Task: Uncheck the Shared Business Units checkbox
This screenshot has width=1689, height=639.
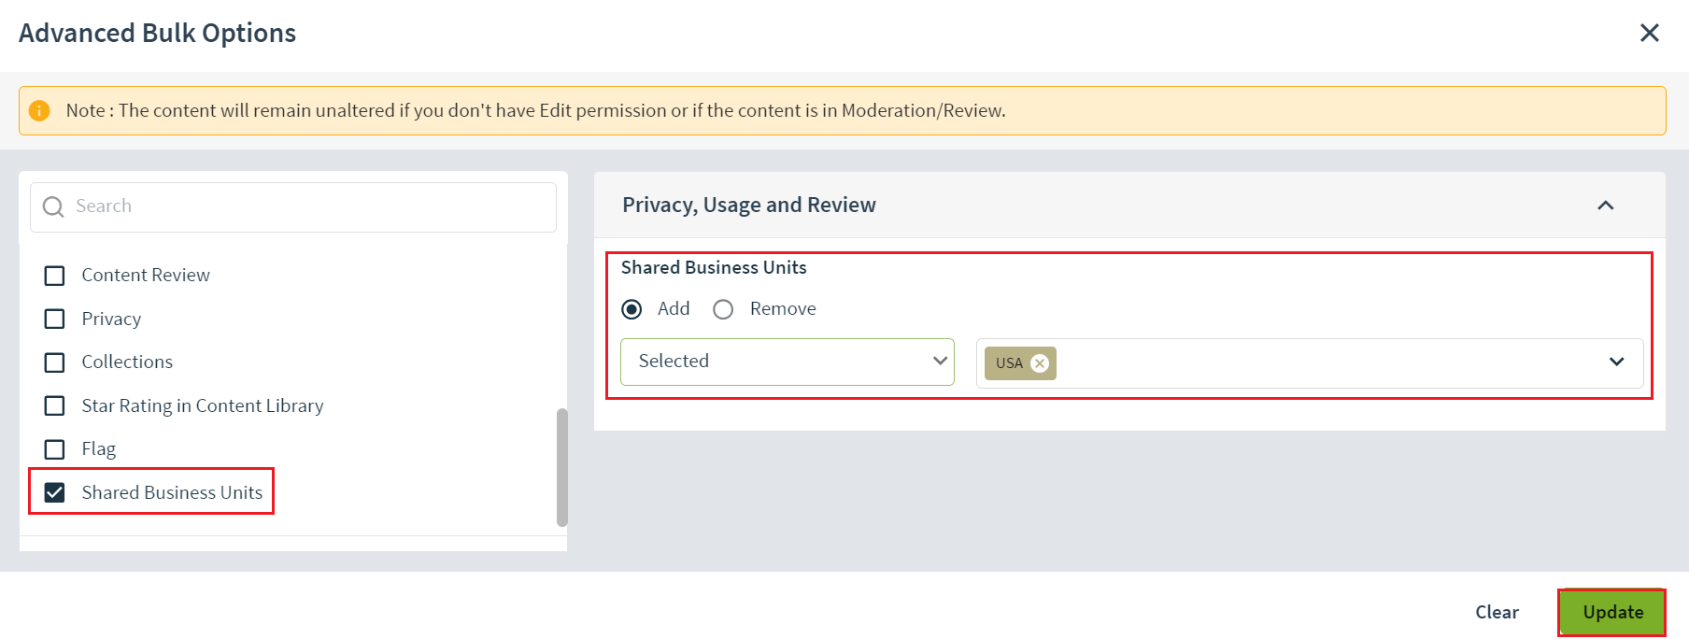Action: (55, 492)
